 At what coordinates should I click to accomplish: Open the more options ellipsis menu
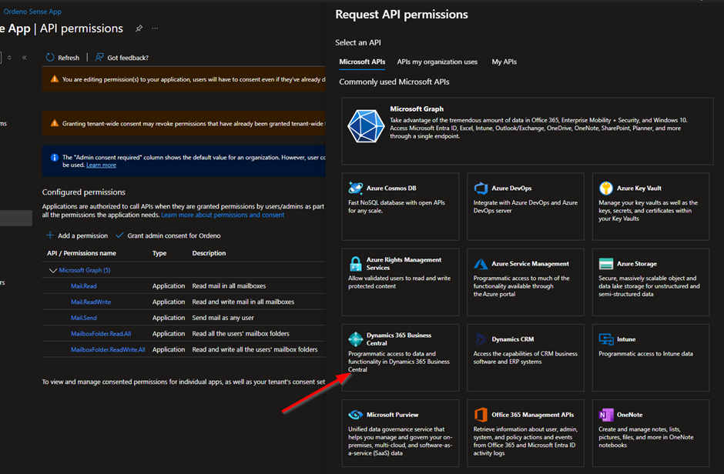(x=155, y=28)
